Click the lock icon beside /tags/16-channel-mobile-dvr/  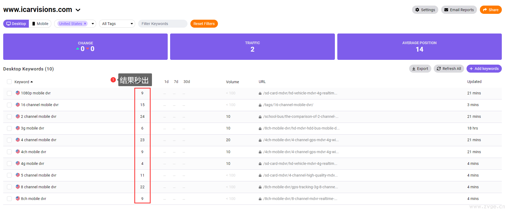point(260,105)
